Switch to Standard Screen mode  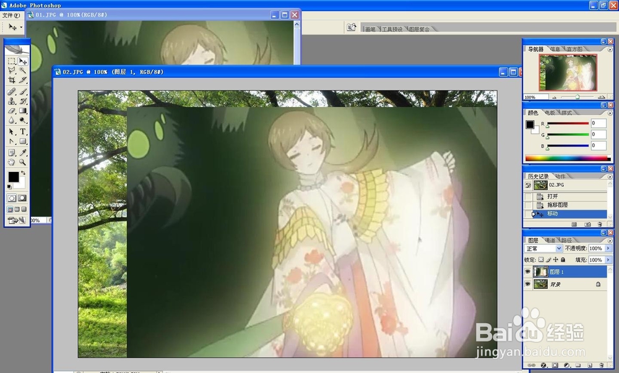[x=11, y=209]
